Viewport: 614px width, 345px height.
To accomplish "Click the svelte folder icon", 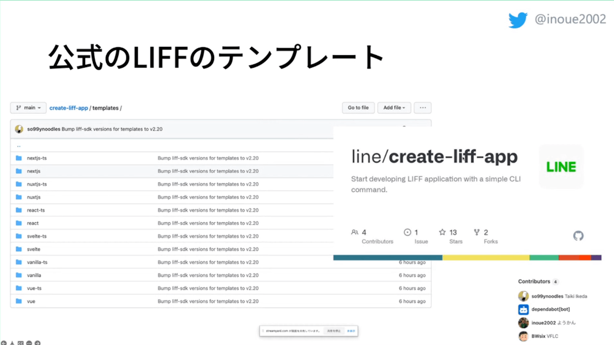I will (x=19, y=249).
